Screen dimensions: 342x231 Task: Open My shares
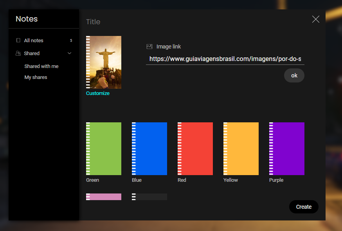pyautogui.click(x=36, y=77)
